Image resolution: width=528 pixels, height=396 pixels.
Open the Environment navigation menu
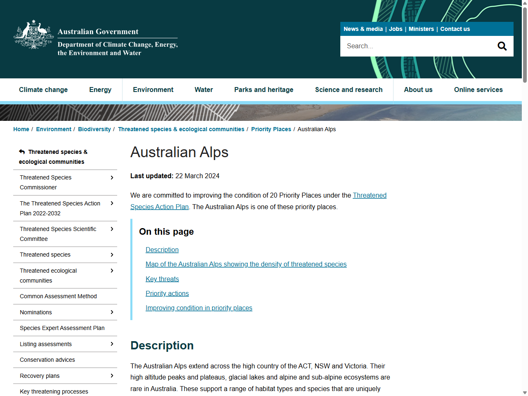[x=153, y=90]
